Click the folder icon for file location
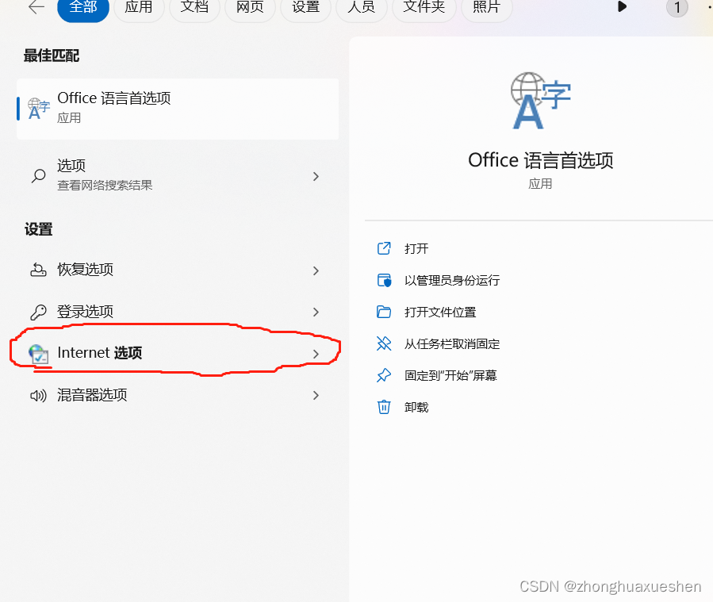 (384, 312)
